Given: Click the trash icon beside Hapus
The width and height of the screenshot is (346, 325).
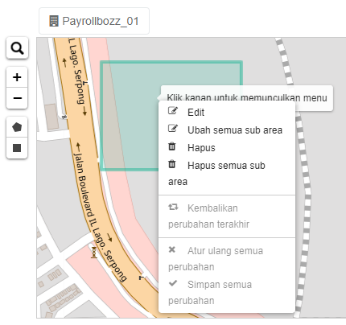Looking at the screenshot, I should (x=172, y=146).
